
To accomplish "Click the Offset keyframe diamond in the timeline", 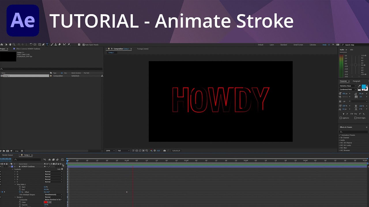I will pos(127,192).
